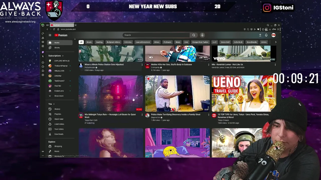321x180 pixels.
Task: Select the Podcasts filter chip
Action: [167, 42]
